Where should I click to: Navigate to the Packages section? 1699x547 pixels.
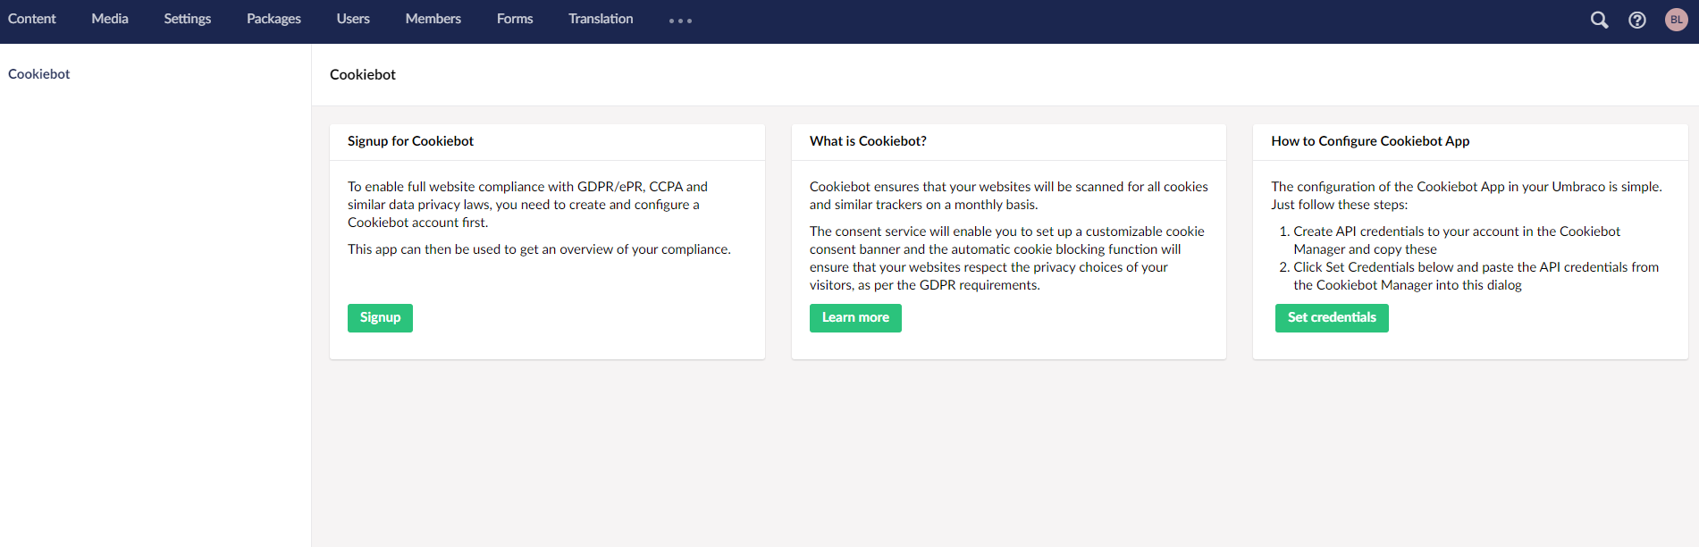pyautogui.click(x=273, y=19)
